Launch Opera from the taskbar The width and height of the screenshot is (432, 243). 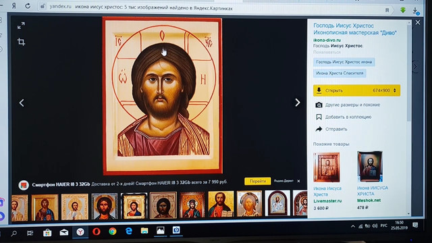coord(97,232)
